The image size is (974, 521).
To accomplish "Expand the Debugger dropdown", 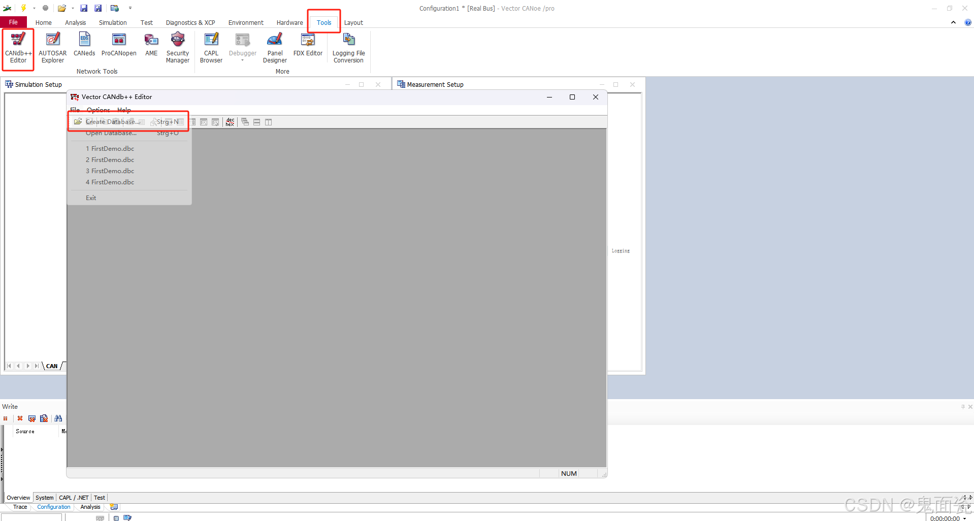I will (243, 60).
